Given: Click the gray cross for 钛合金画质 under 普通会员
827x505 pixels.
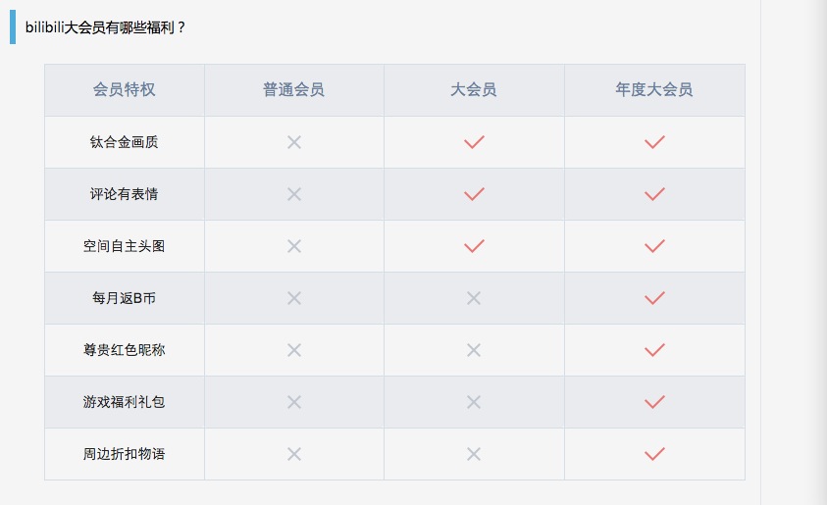Looking at the screenshot, I should tap(293, 142).
